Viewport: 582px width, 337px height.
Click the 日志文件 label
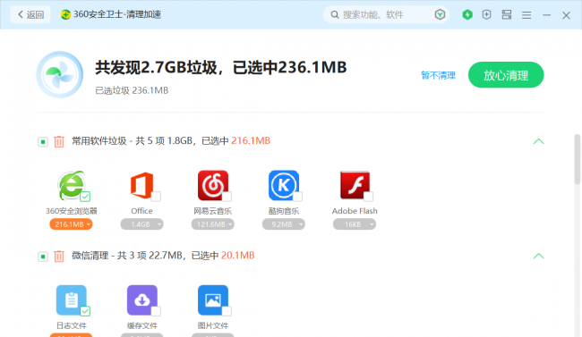pos(72,325)
